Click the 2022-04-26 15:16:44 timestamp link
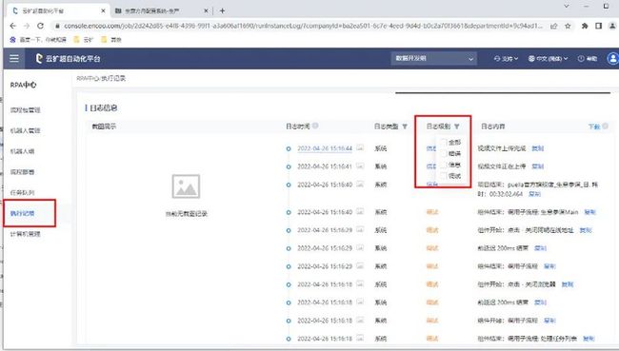 325,148
